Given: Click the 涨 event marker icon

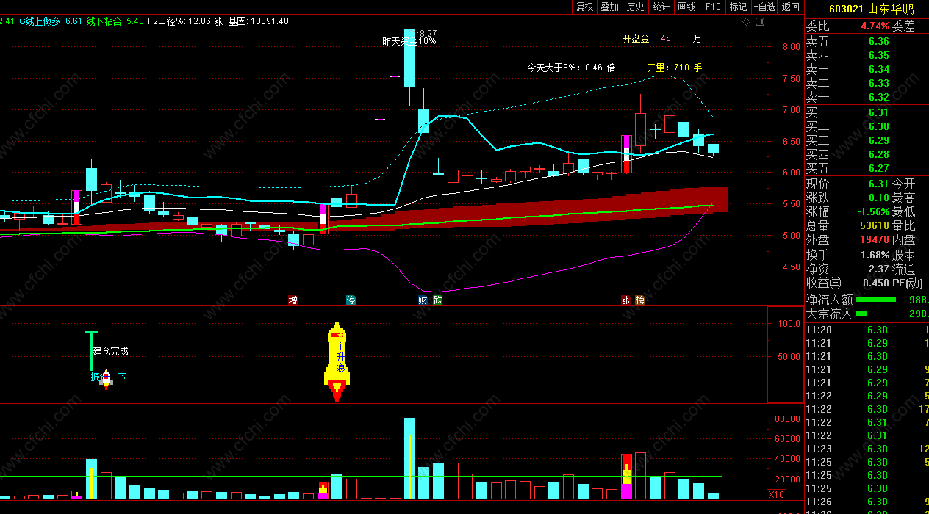Looking at the screenshot, I should coord(625,300).
